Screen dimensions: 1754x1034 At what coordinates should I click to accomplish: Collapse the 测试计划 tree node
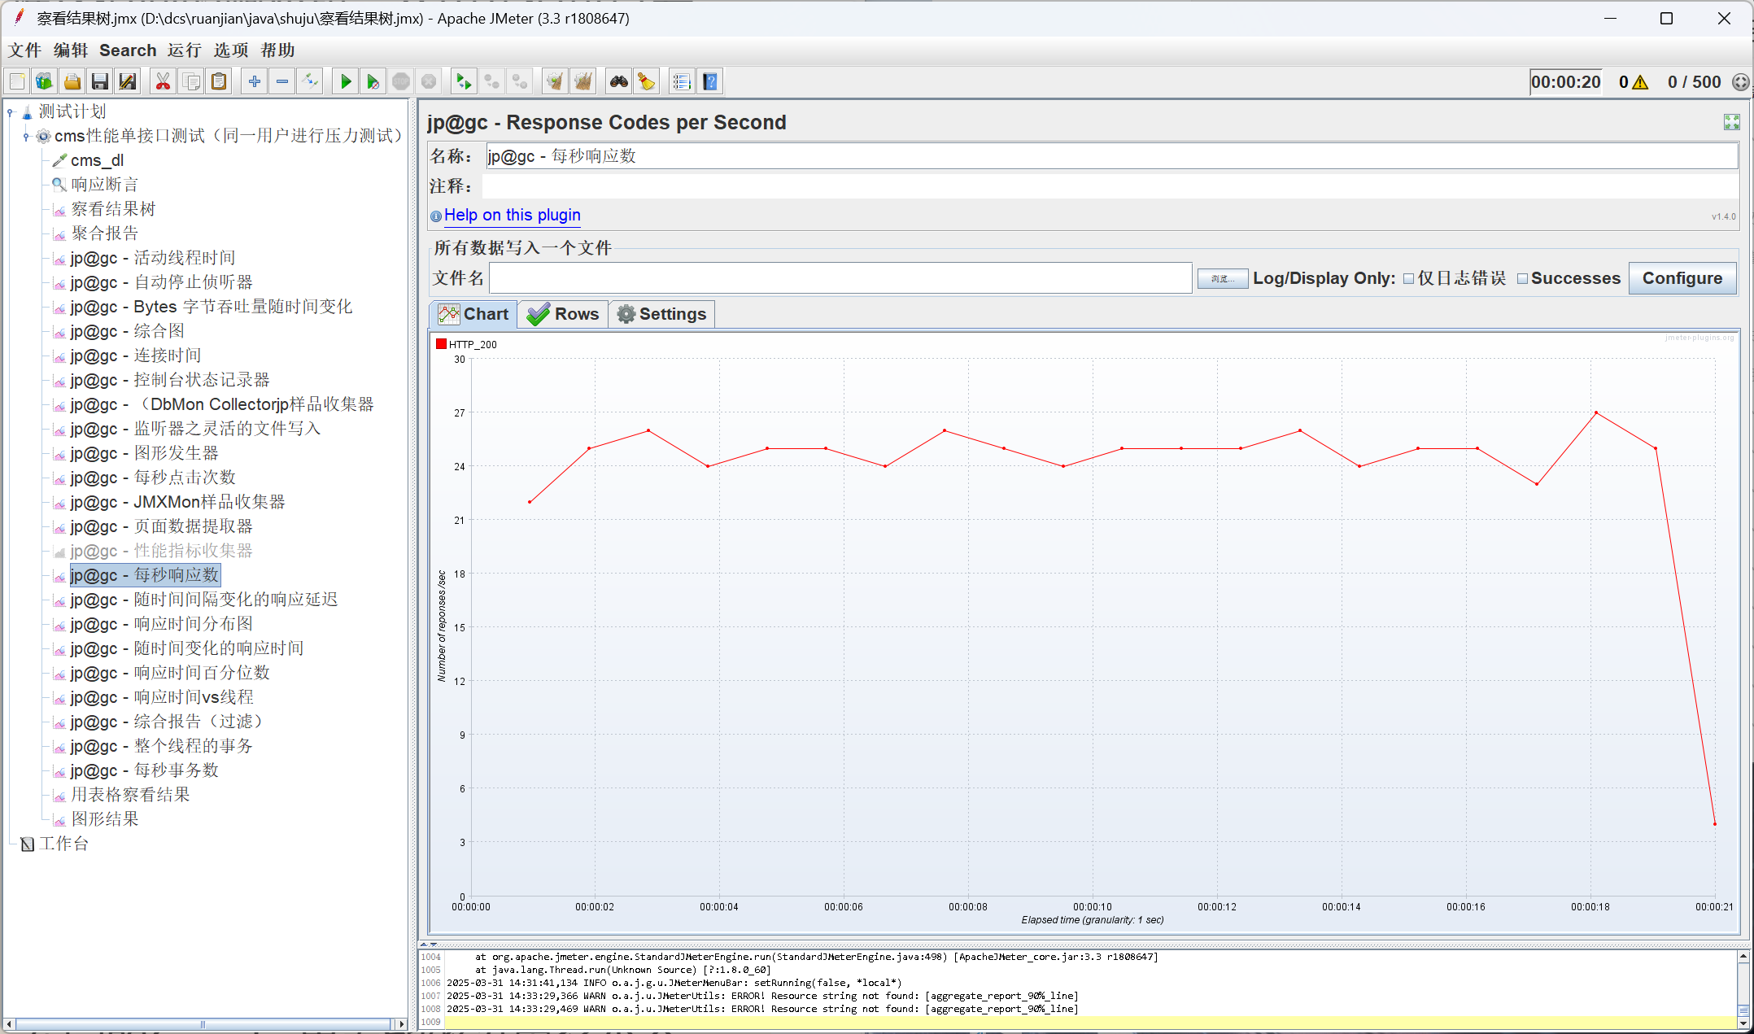(11, 112)
